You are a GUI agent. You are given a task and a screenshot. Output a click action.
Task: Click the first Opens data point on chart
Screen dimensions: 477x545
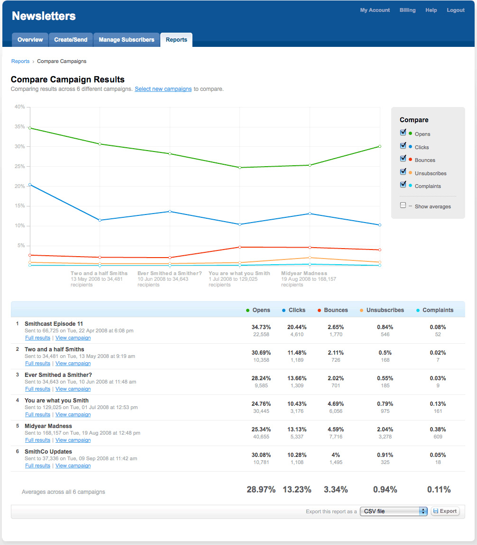pyautogui.click(x=30, y=128)
